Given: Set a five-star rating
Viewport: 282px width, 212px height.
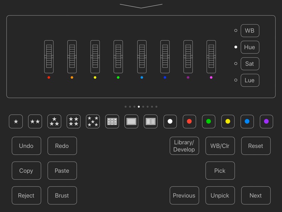Looking at the screenshot, I should 93,121.
